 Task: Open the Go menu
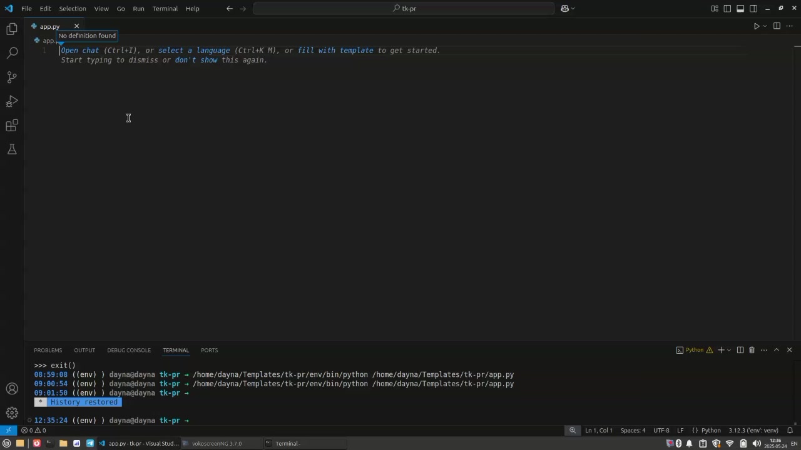click(x=121, y=9)
